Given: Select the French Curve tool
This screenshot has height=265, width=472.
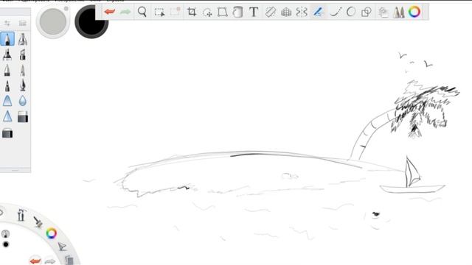Looking at the screenshot, I should 336,12.
